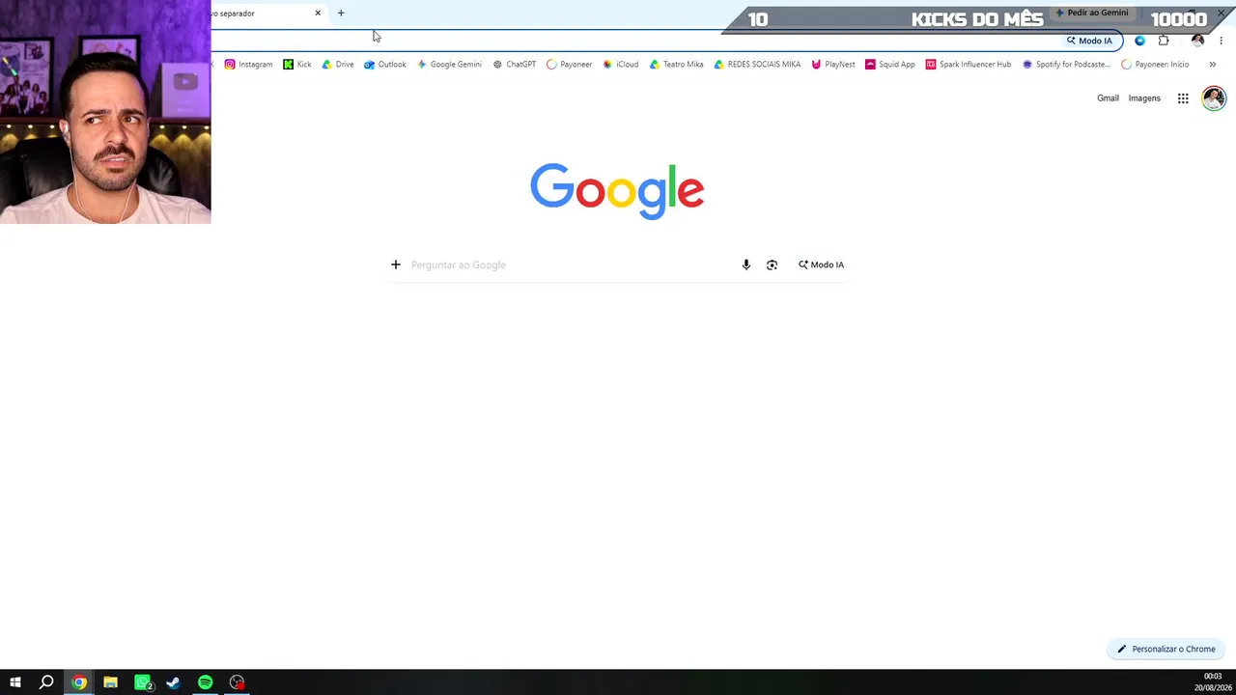Open the Kick bookmark
Screen dimensions: 1236x695
pyautogui.click(x=297, y=65)
